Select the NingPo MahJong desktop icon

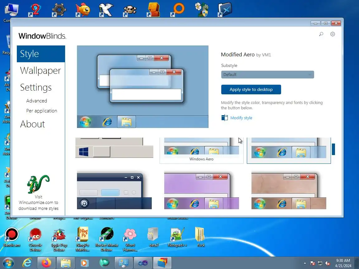click(x=83, y=239)
